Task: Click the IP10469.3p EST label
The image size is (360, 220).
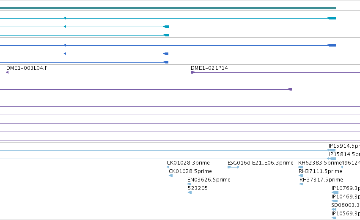Action: click(346, 197)
